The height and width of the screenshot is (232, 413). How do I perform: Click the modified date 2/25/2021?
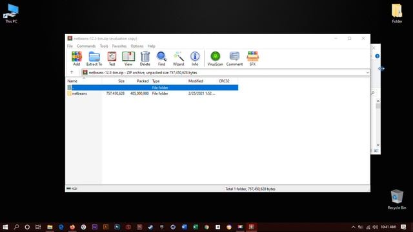coord(202,93)
